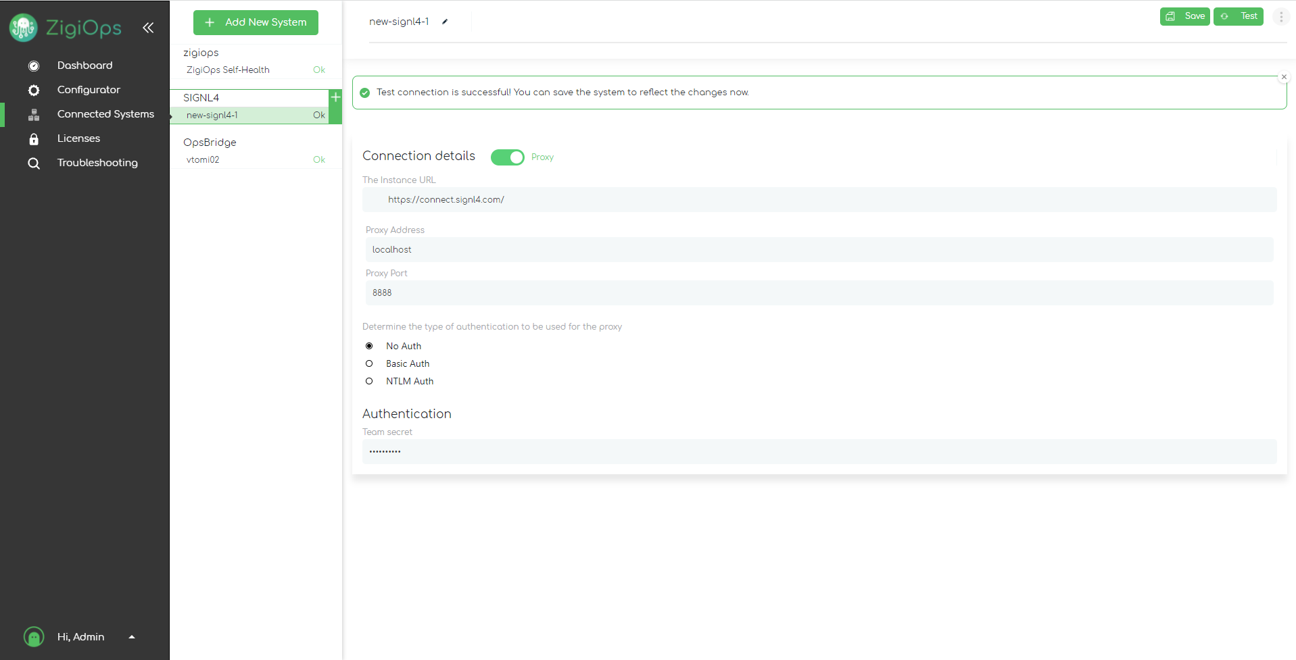Dismiss the test connection success message
1296x660 pixels.
pyautogui.click(x=1284, y=77)
